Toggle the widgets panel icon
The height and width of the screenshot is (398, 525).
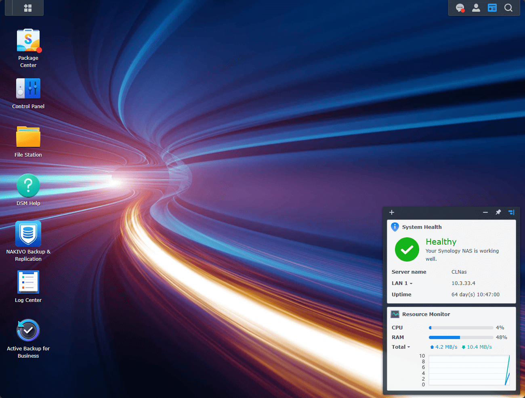(x=492, y=8)
